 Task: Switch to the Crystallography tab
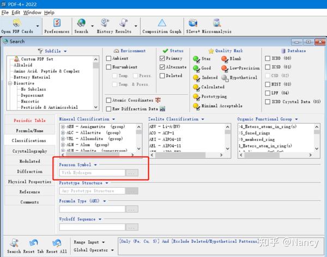pyautogui.click(x=29, y=151)
